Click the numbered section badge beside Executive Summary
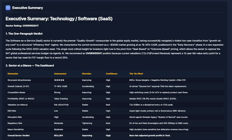 8,8
